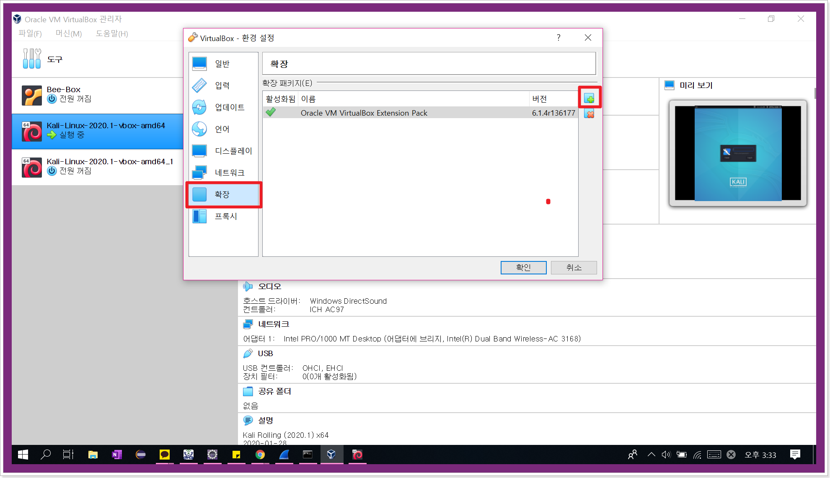Click the 도구 (Tools) icon in the manager

pos(32,59)
